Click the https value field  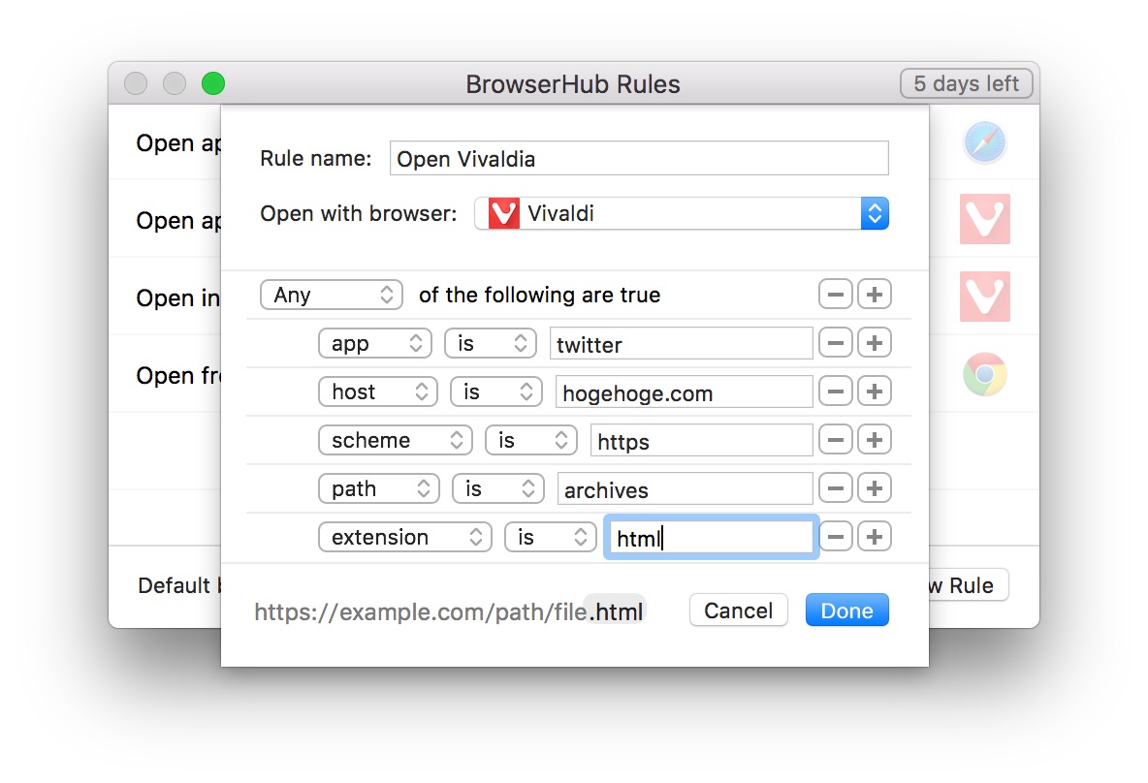tap(701, 440)
